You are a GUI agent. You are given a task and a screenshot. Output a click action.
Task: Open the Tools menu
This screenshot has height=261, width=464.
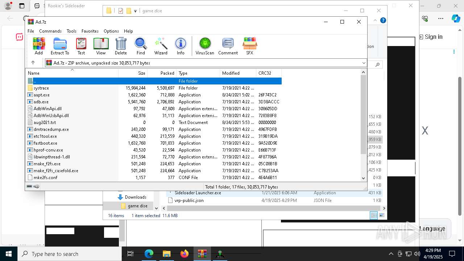tap(71, 31)
